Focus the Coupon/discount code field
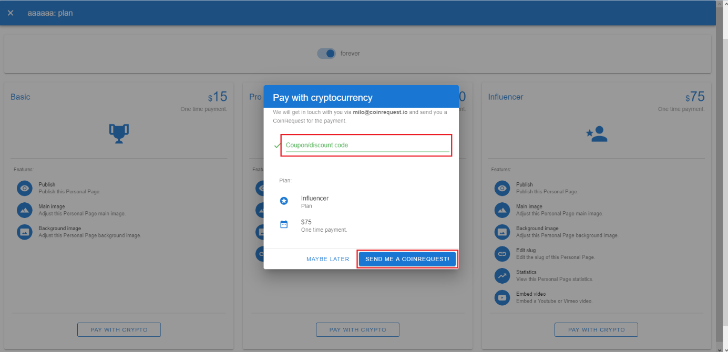 (x=367, y=146)
